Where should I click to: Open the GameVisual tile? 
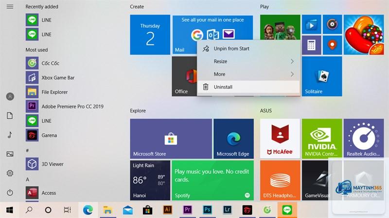coord(316,180)
